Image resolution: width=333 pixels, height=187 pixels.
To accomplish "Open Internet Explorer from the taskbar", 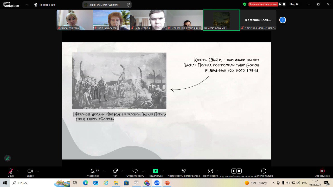I will click(x=106, y=183).
